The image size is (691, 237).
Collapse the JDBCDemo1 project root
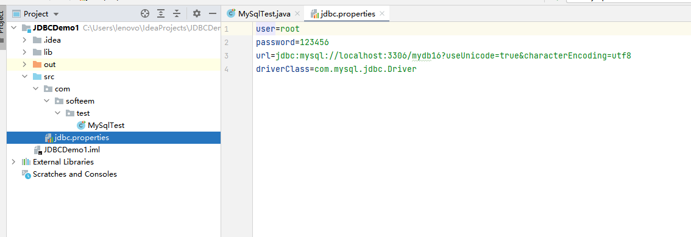pos(14,28)
